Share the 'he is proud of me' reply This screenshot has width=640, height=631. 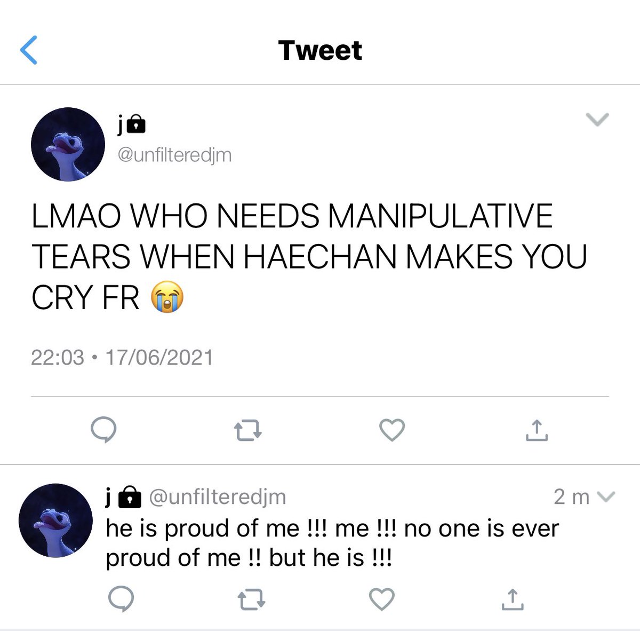(x=513, y=599)
